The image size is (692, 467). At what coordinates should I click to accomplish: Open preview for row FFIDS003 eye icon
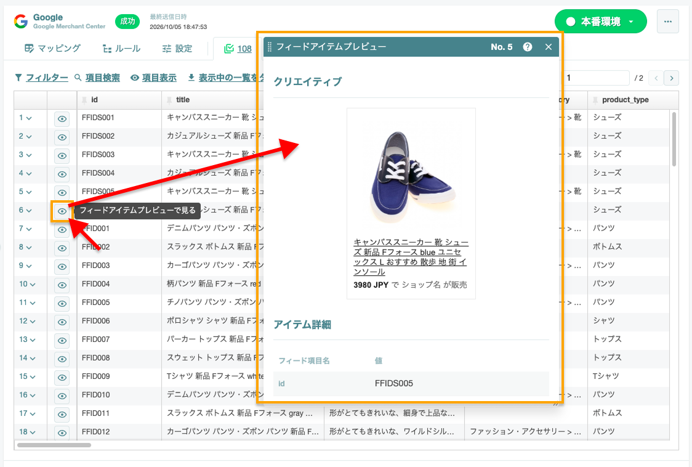coord(62,156)
